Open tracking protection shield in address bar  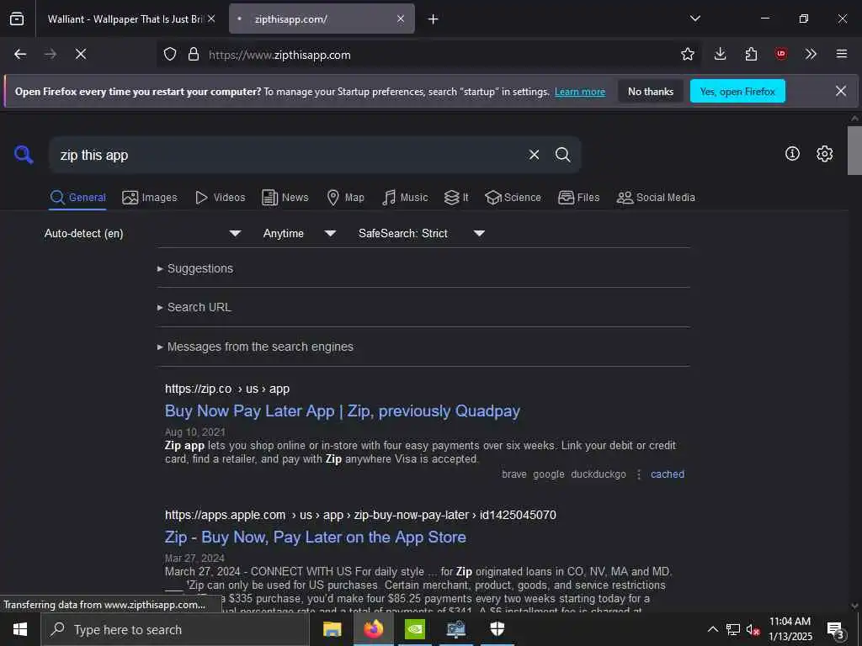pyautogui.click(x=170, y=54)
